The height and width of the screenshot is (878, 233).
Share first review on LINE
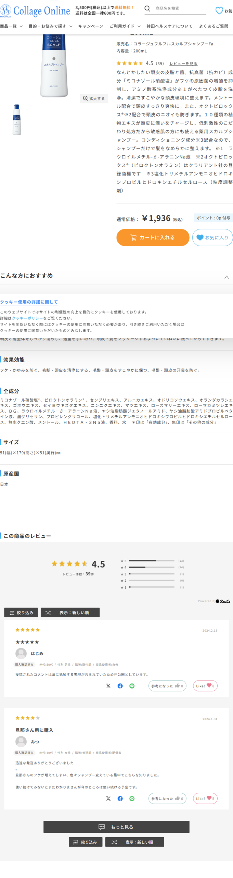pos(132,686)
